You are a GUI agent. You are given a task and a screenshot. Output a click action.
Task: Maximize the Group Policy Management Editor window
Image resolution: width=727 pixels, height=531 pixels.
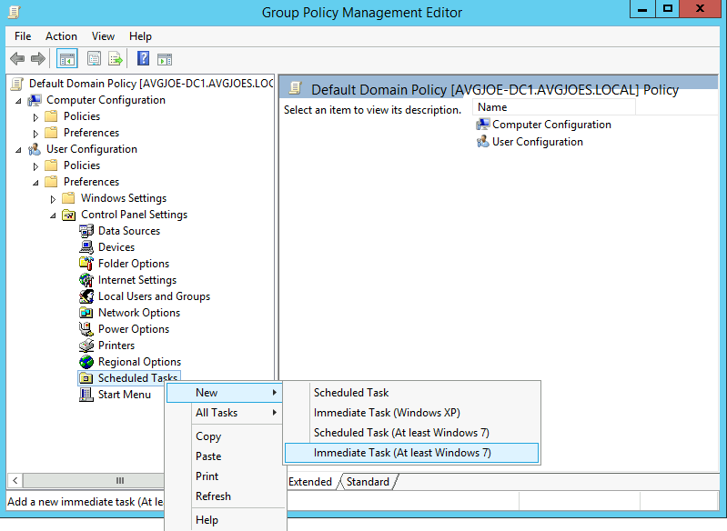click(668, 9)
